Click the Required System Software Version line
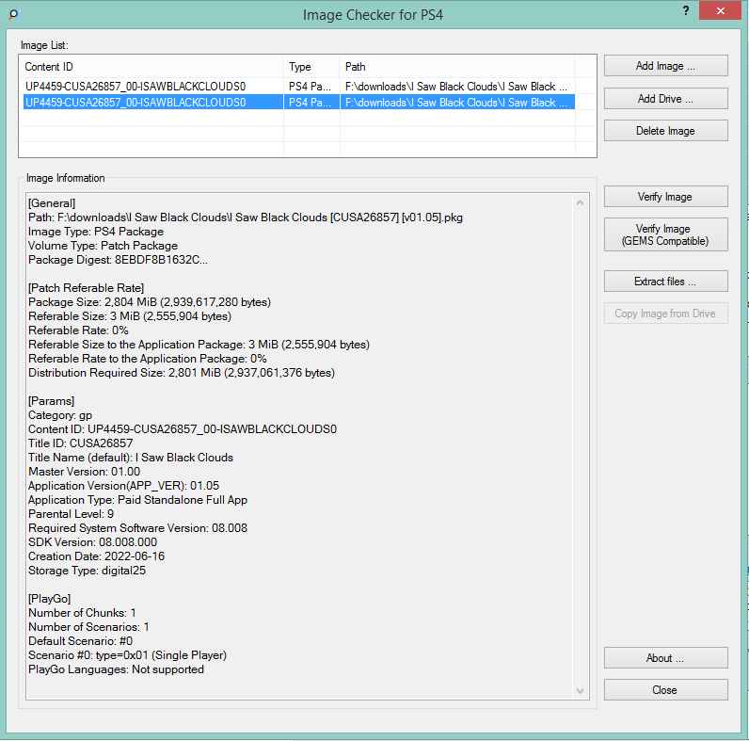749x741 pixels. click(x=138, y=528)
